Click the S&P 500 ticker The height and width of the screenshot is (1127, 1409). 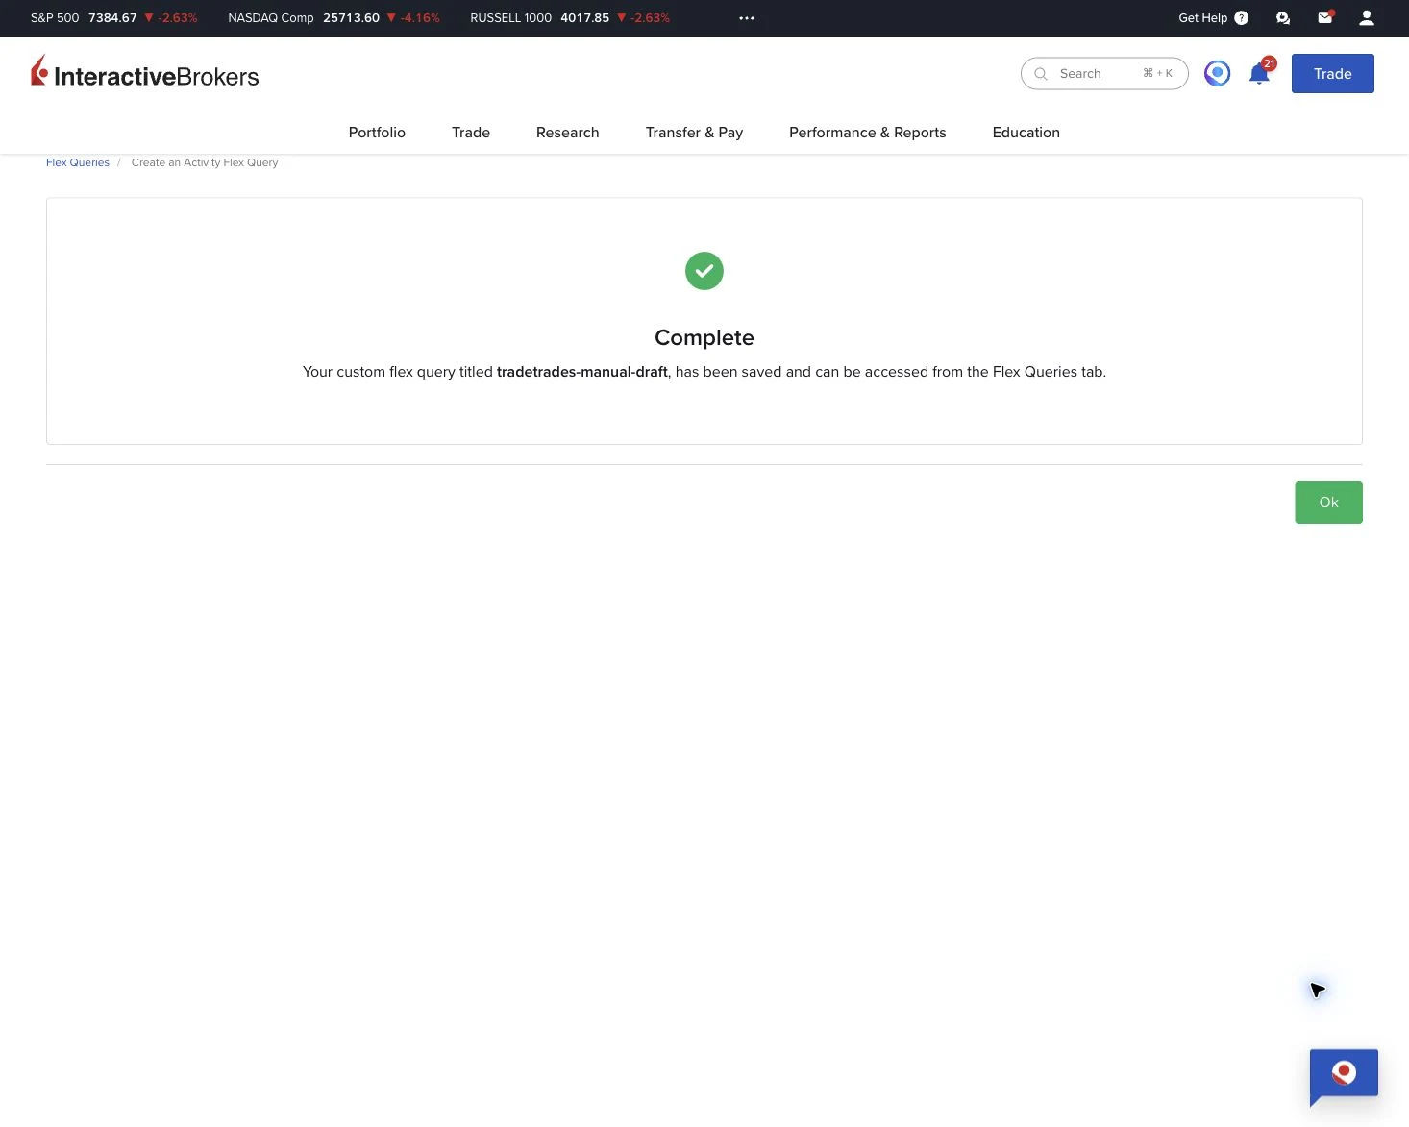point(113,18)
